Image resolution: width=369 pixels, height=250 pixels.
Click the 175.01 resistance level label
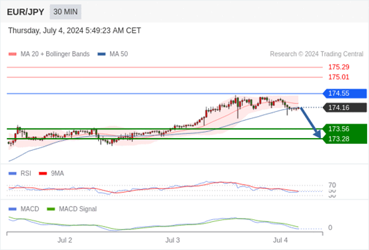[339, 77]
